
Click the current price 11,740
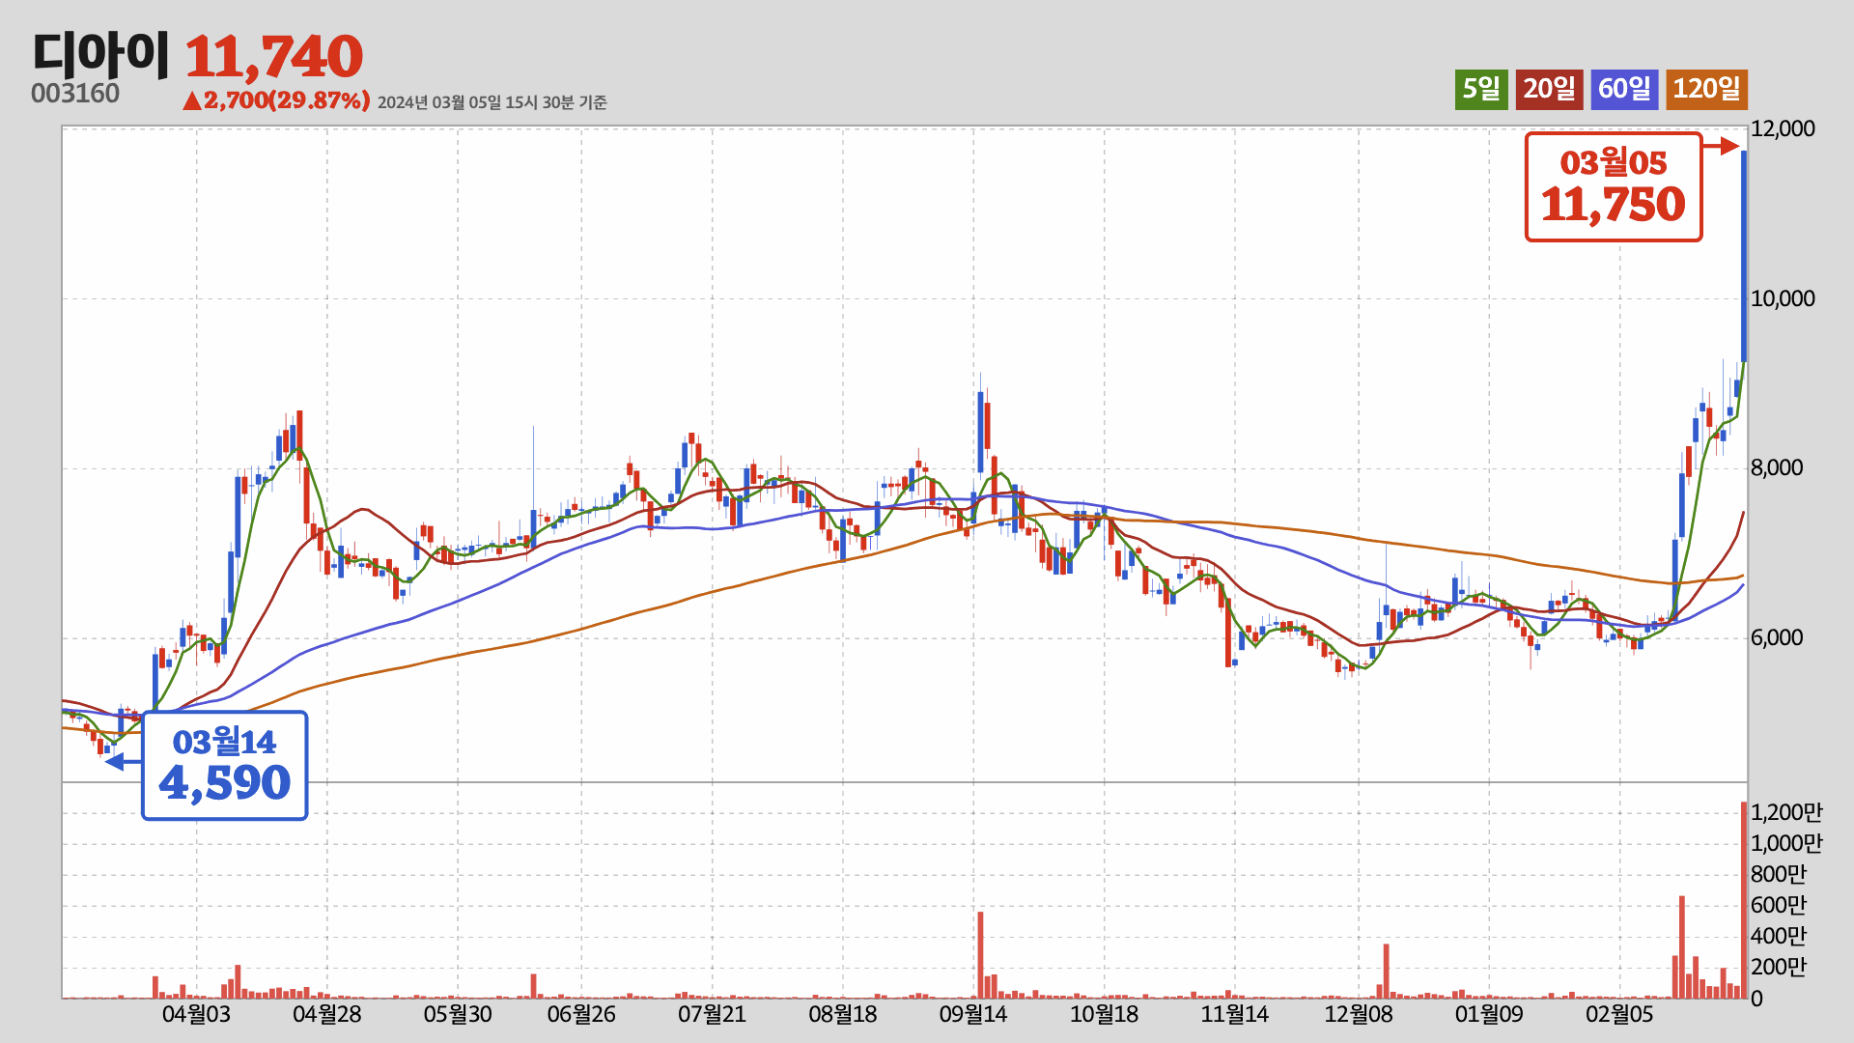tap(274, 57)
